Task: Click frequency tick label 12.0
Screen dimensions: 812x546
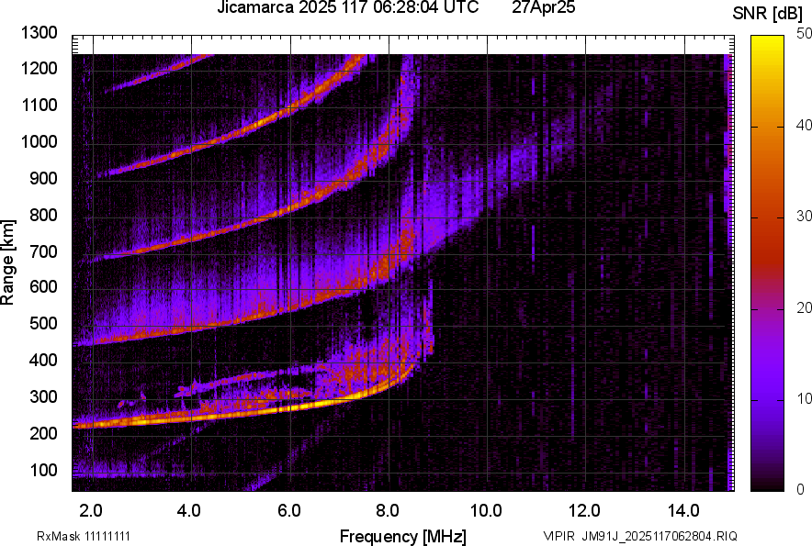Action: [x=585, y=511]
